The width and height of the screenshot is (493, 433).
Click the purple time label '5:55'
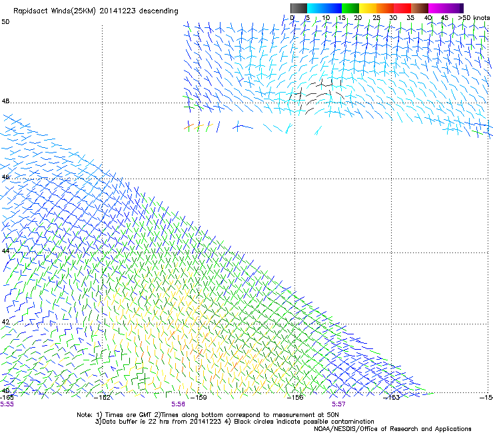[7, 404]
